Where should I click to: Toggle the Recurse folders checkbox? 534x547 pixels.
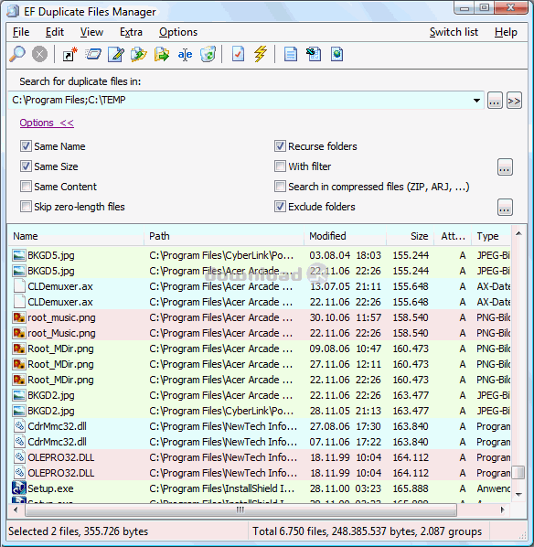coord(280,146)
